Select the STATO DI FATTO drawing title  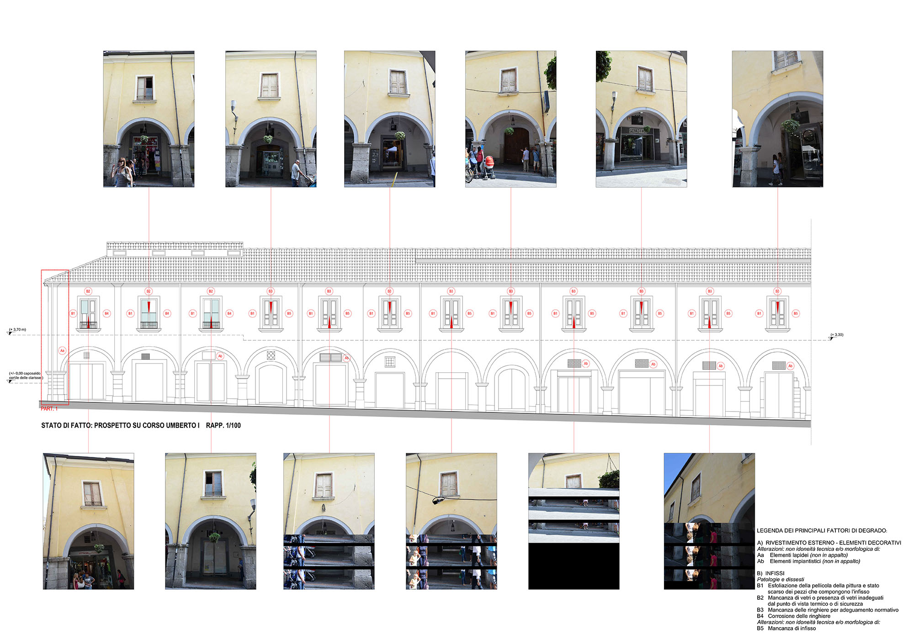120,425
